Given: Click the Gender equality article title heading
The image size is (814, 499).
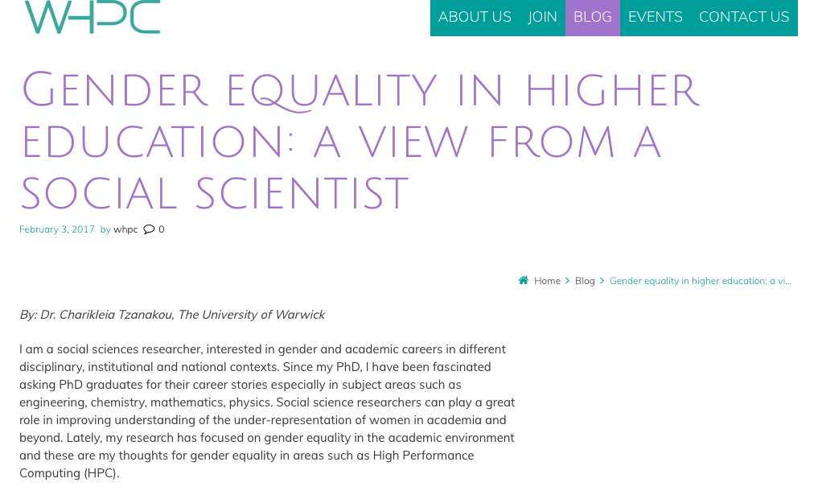Looking at the screenshot, I should [360, 141].
